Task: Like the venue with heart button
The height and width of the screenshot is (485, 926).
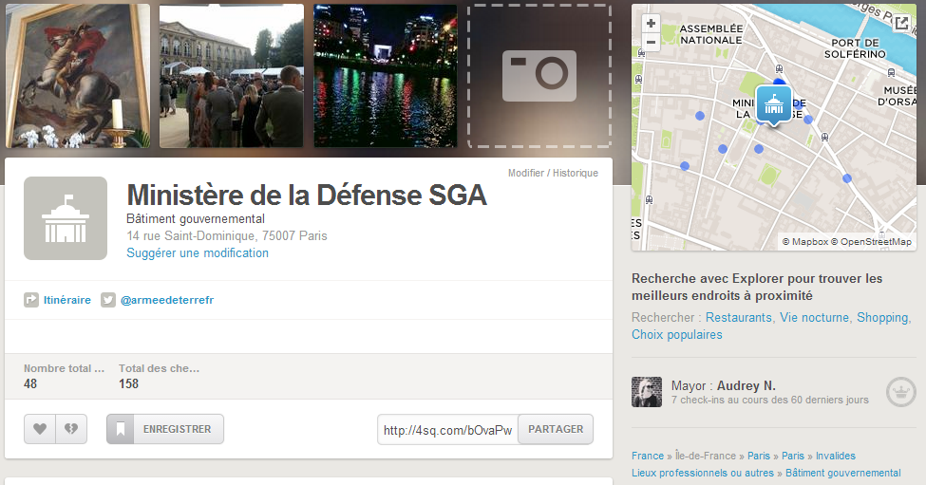Action: pyautogui.click(x=40, y=429)
